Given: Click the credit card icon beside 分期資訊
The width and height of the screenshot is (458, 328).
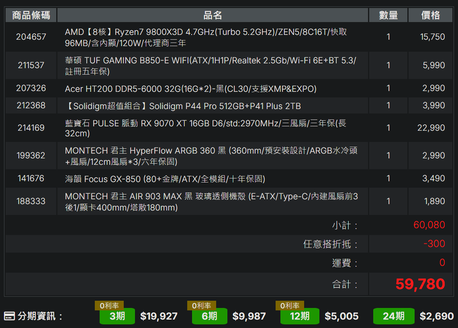Looking at the screenshot, I should 9,316.
